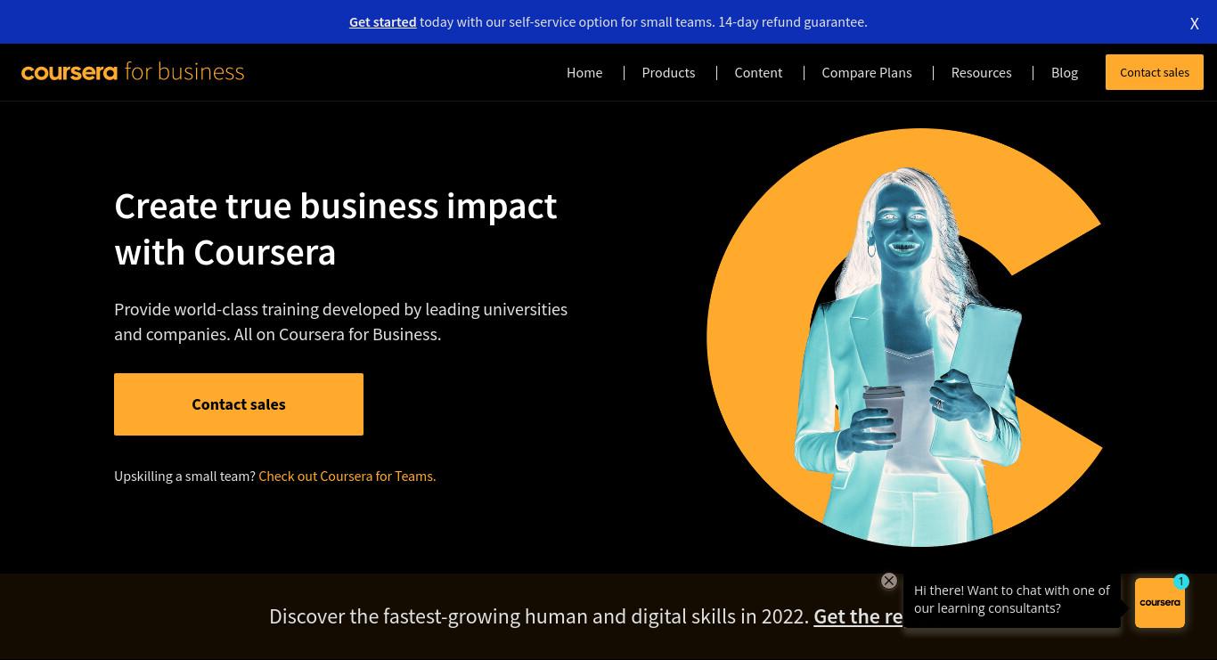1217x660 pixels.
Task: Open the Resources menu
Action: 981,72
